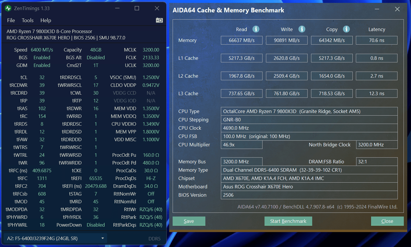Click the Memory Write 90891 MB/s field
This screenshot has height=247, width=411.
pos(287,40)
